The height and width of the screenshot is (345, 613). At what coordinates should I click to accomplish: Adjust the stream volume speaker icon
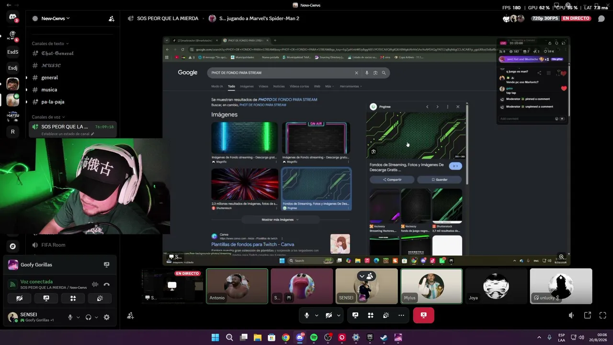click(x=571, y=315)
